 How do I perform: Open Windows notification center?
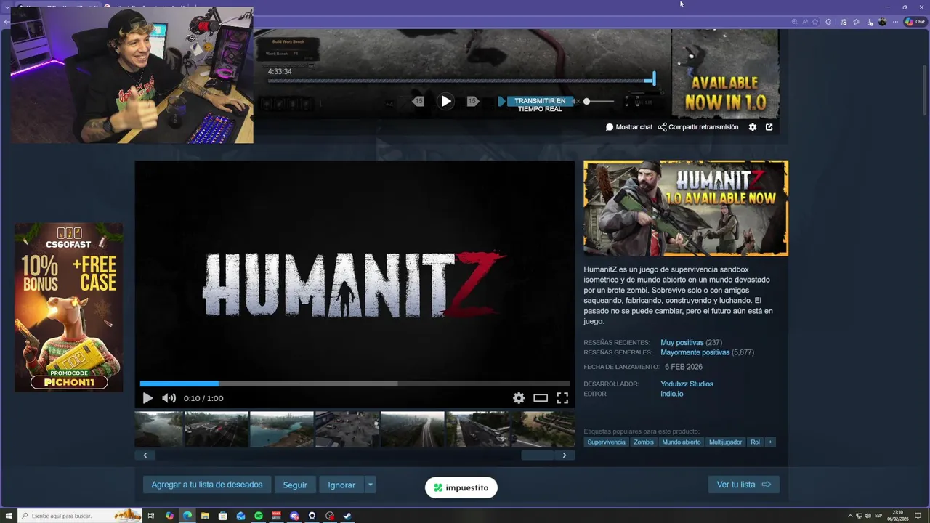coord(918,516)
